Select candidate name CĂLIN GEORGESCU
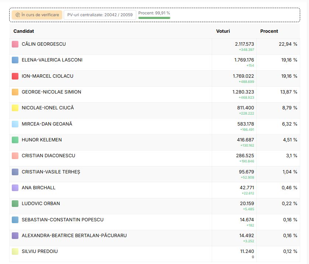Image resolution: width=309 pixels, height=264 pixels. click(44, 44)
